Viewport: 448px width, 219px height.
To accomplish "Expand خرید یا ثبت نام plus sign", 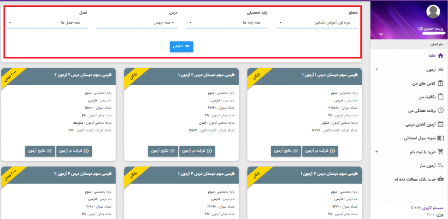I will point(377,152).
